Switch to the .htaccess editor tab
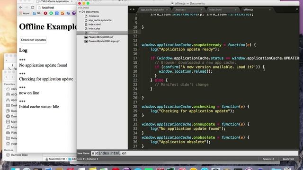Image resolution: width=303 pixels, height=170 pixels. tap(180, 9)
